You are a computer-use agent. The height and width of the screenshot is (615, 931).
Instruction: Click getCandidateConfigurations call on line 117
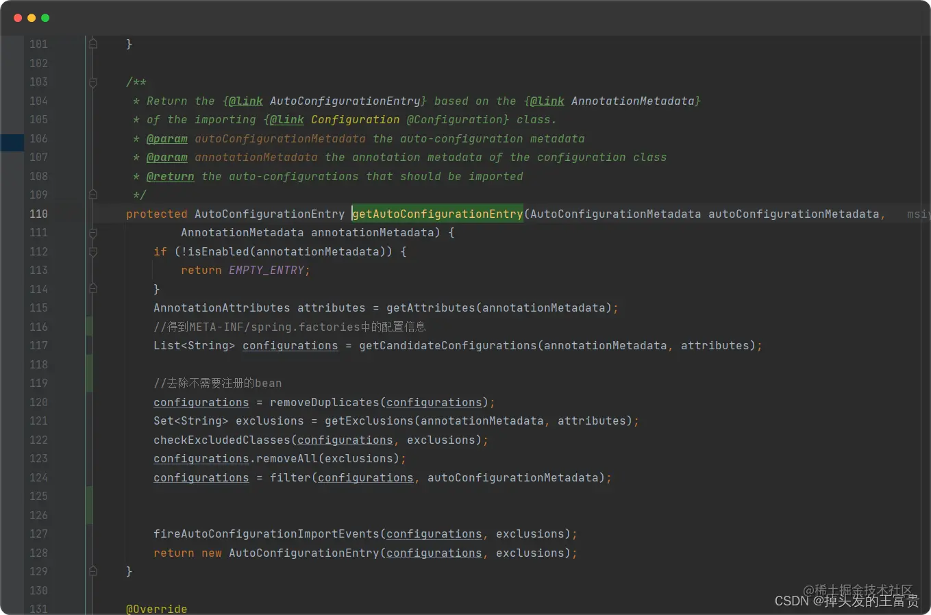(x=447, y=346)
